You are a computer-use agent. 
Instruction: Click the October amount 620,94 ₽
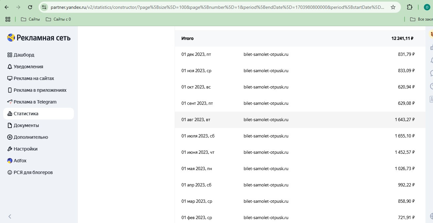click(x=406, y=87)
